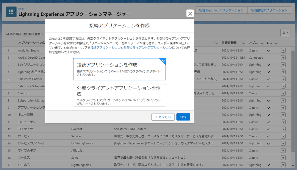
Task: Open row actions dropdown for Site.com
Action: [x=283, y=93]
